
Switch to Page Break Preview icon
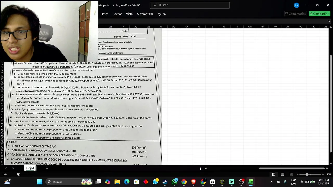coord(291,174)
